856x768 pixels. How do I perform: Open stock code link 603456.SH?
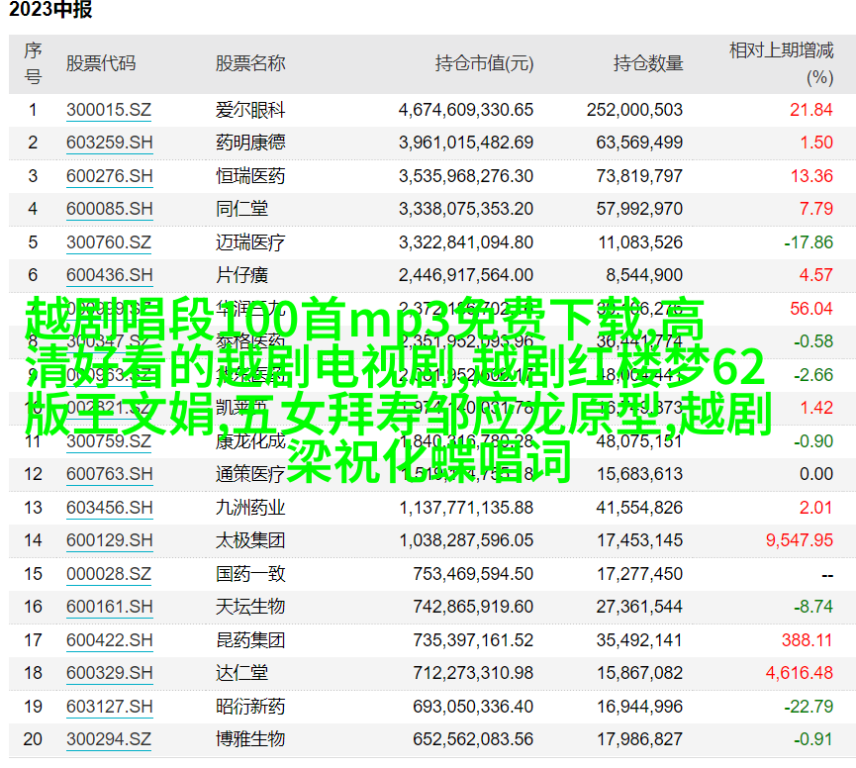pyautogui.click(x=109, y=508)
